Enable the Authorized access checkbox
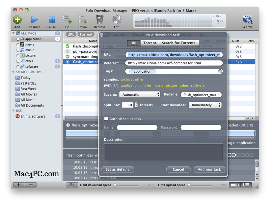This screenshot has width=270, height=204. coord(106,119)
